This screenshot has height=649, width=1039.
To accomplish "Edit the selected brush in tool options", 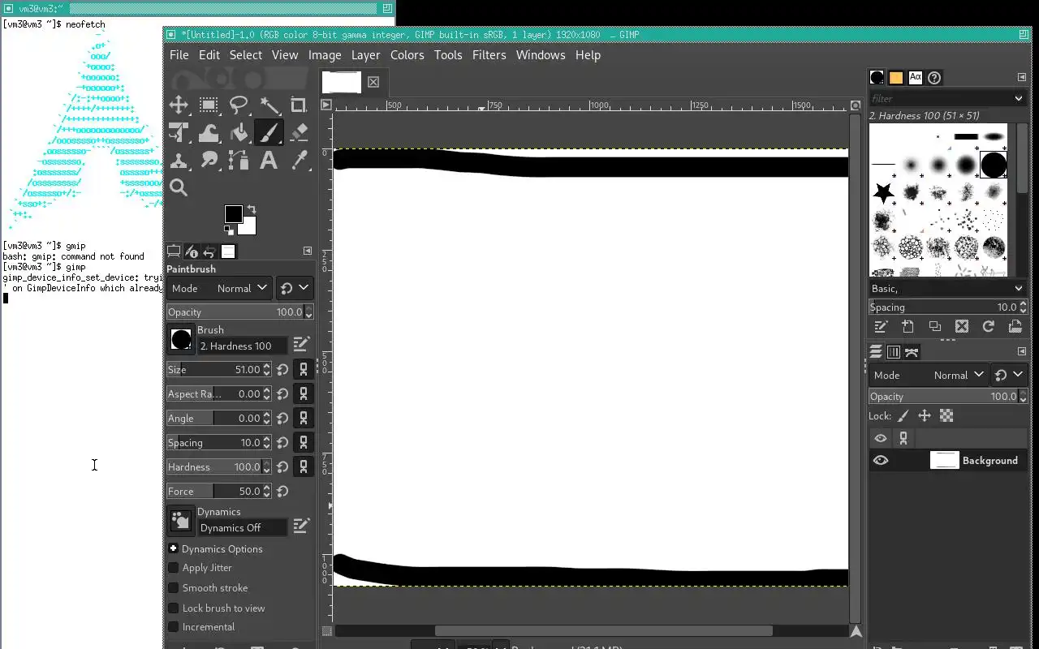I will click(301, 344).
